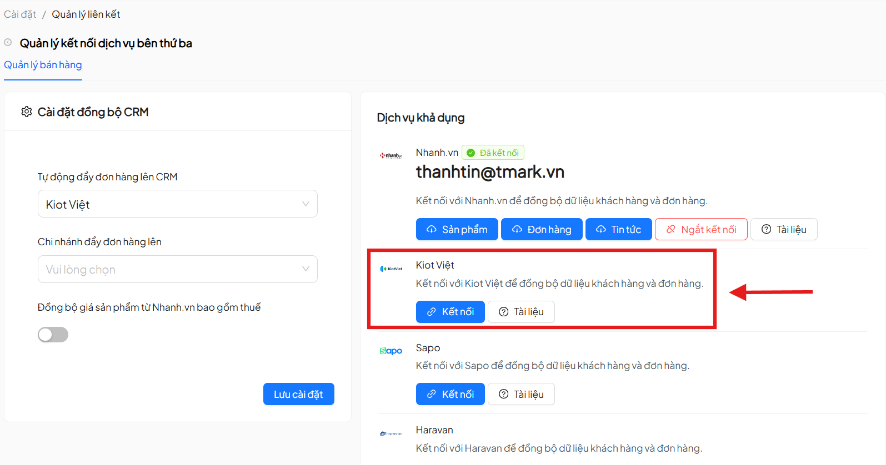Open the Tài liệu docs for Sapo
Screen dimensions: 886x465
521,395
